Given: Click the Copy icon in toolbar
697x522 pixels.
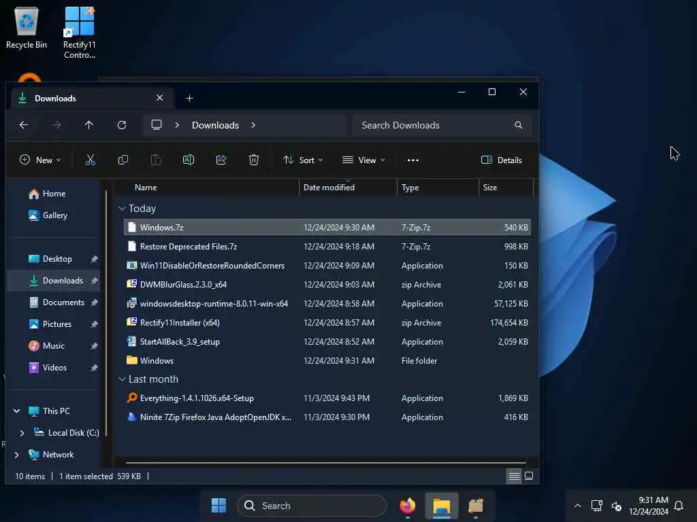Looking at the screenshot, I should (123, 160).
